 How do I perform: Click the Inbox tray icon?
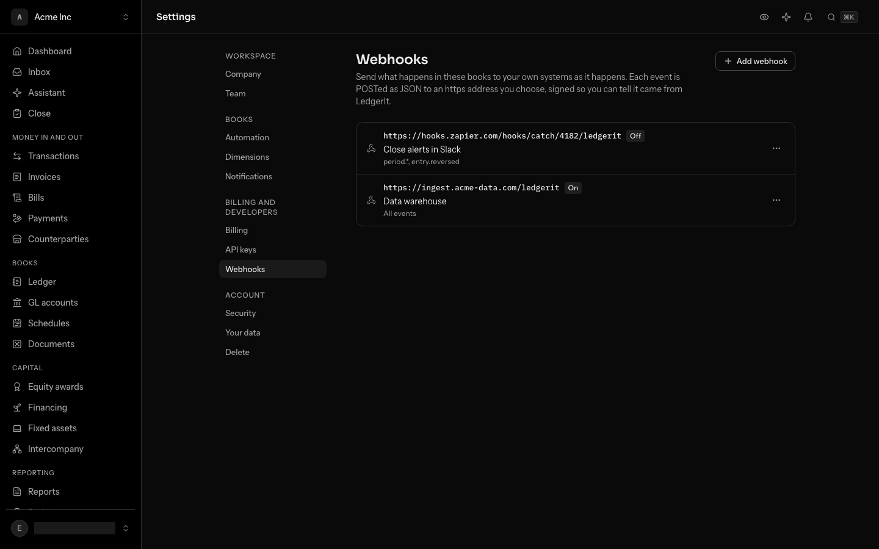(17, 72)
